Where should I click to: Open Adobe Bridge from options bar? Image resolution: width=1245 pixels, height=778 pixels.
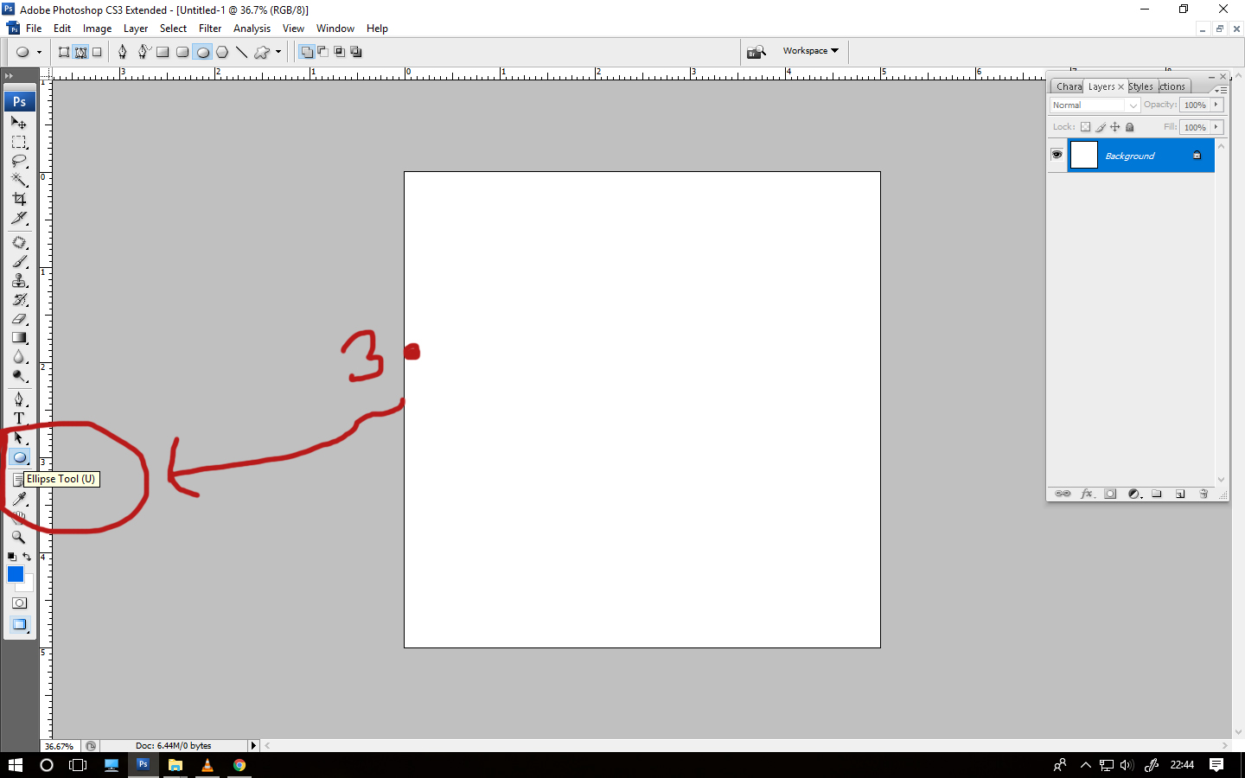coord(757,52)
